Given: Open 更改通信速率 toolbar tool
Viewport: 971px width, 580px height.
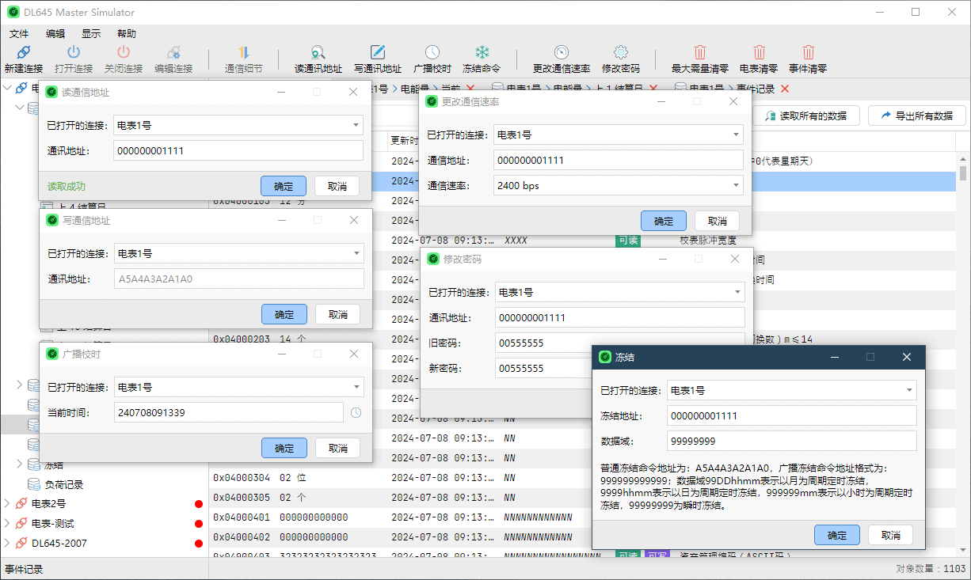Looking at the screenshot, I should click(x=561, y=53).
